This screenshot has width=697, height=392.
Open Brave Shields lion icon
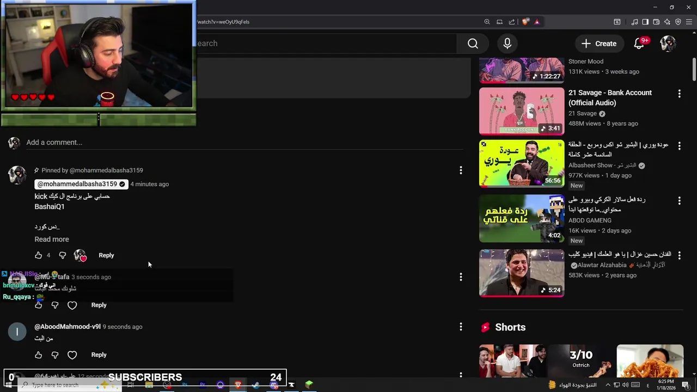click(525, 22)
